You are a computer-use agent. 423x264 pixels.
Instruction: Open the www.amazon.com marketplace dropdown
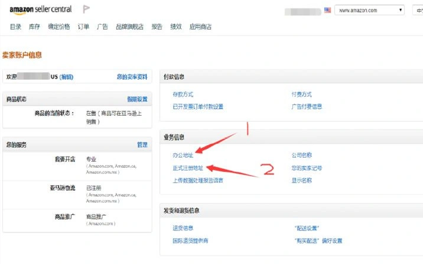(x=369, y=10)
